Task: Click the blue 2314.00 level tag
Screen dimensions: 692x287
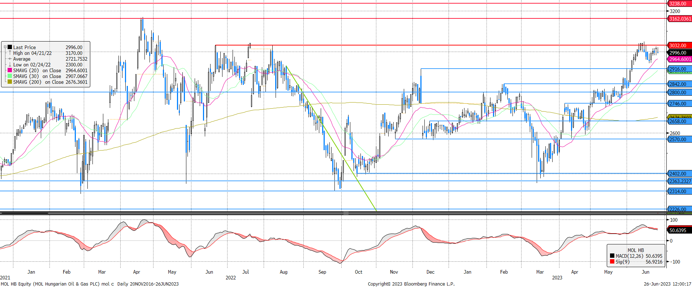Action: click(679, 191)
